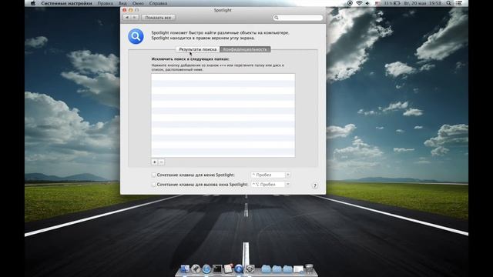
Task: Open the help question mark button
Action: [x=315, y=185]
